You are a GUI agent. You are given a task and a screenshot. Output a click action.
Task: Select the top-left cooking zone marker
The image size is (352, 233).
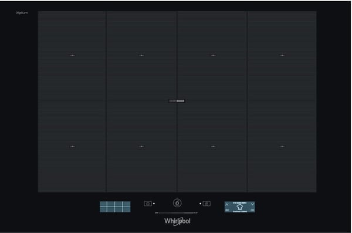point(72,55)
